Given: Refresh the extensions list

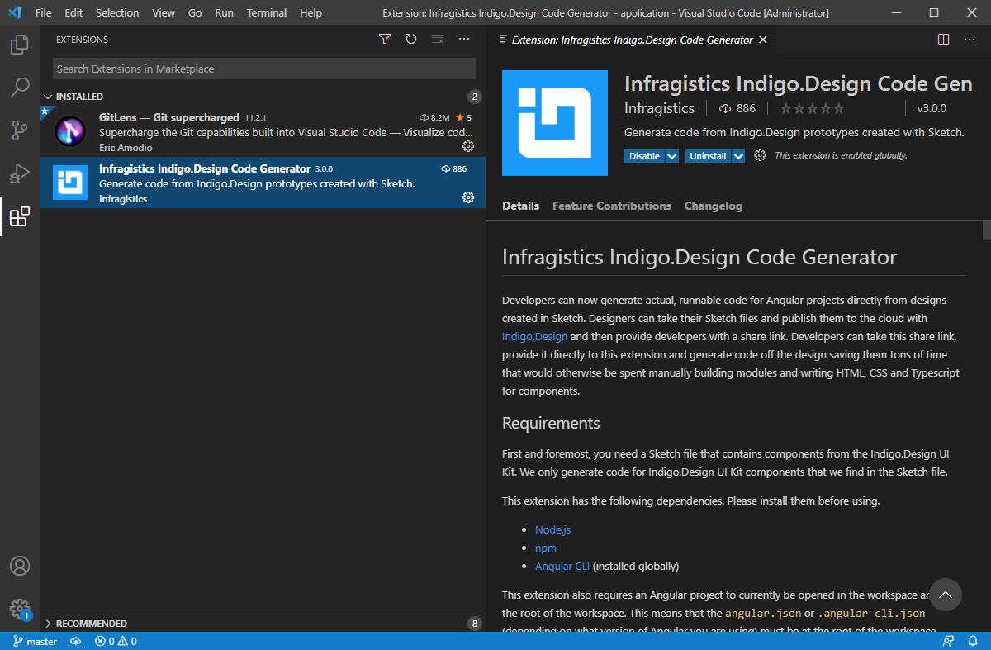Looking at the screenshot, I should click(x=411, y=39).
